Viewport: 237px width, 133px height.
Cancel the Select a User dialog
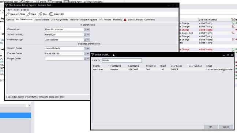tap(226, 127)
